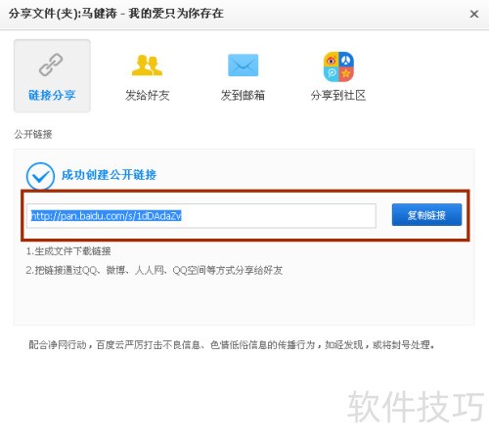The height and width of the screenshot is (443, 489).
Task: Click the 分享到社区 label
Action: [x=338, y=95]
